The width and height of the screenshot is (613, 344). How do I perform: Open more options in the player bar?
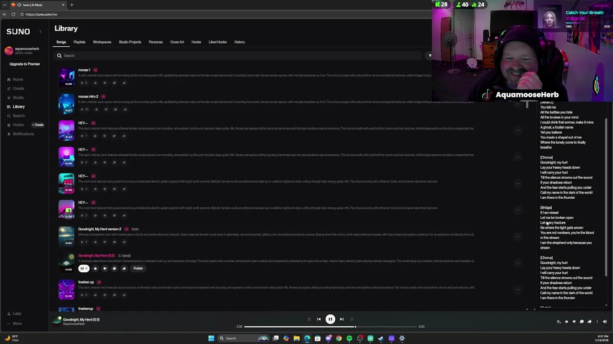(597, 322)
